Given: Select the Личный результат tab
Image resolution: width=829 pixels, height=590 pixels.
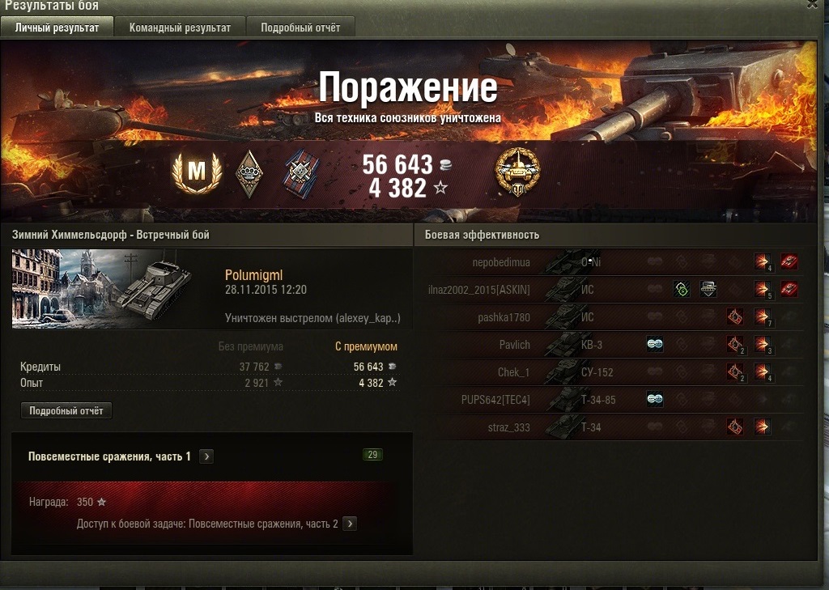Looking at the screenshot, I should click(57, 28).
